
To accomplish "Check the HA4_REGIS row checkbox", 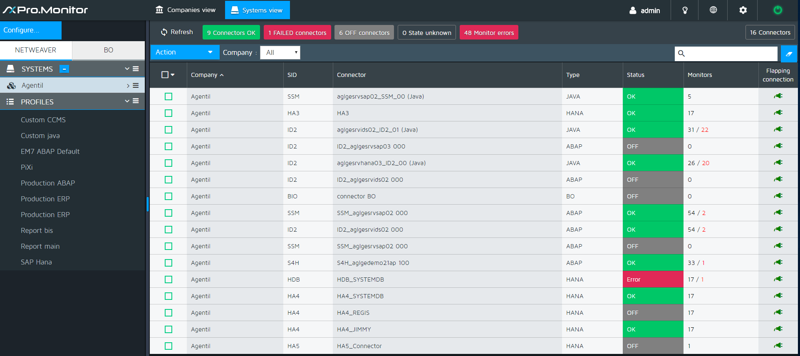I will tap(168, 313).
